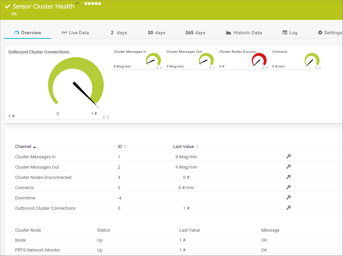Pin the Cluster Messages In gauge
Image resolution: width=343 pixels, height=256 pixels.
[x=161, y=68]
